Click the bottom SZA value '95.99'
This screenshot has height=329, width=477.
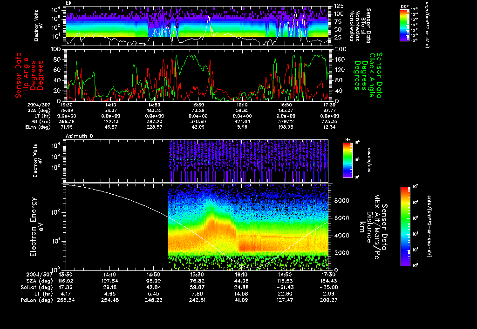(x=153, y=281)
